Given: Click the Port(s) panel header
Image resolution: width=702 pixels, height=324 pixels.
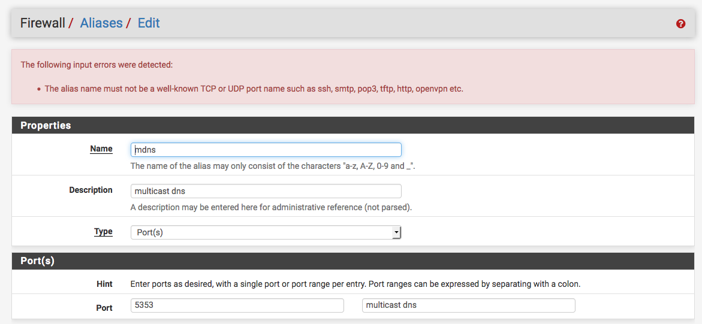Looking at the screenshot, I should pos(352,261).
